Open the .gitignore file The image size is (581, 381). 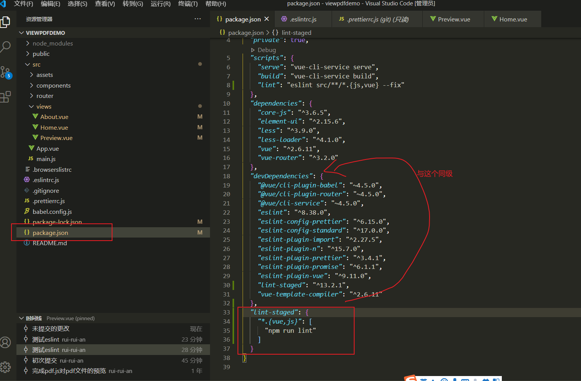click(x=113, y=190)
